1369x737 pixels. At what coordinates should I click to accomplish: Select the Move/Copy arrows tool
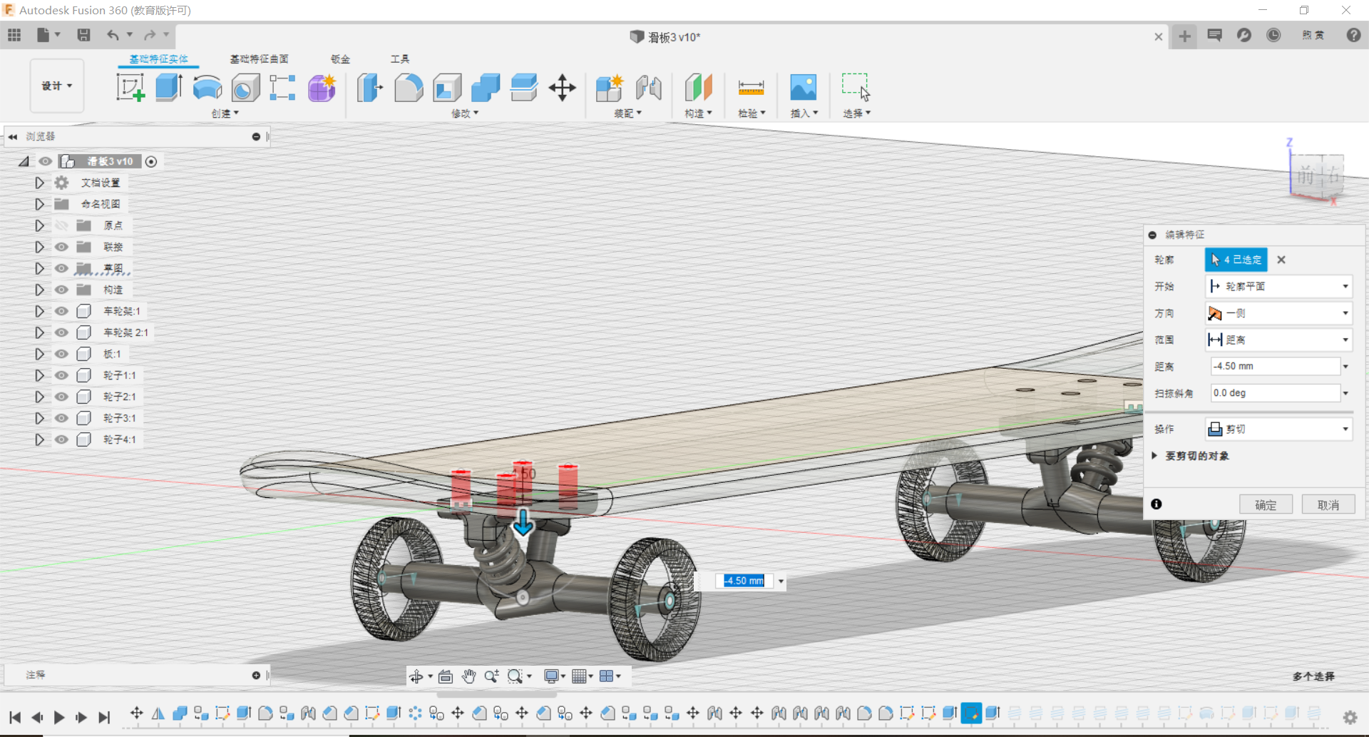563,88
